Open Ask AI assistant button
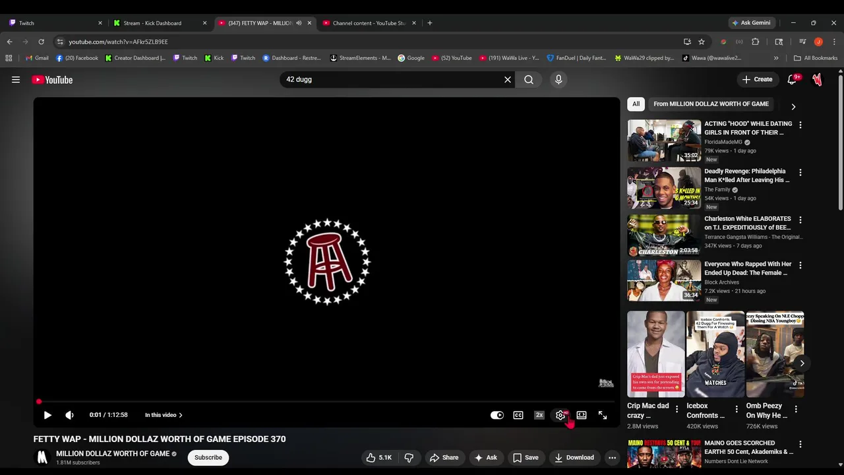This screenshot has height=475, width=844. [486, 457]
